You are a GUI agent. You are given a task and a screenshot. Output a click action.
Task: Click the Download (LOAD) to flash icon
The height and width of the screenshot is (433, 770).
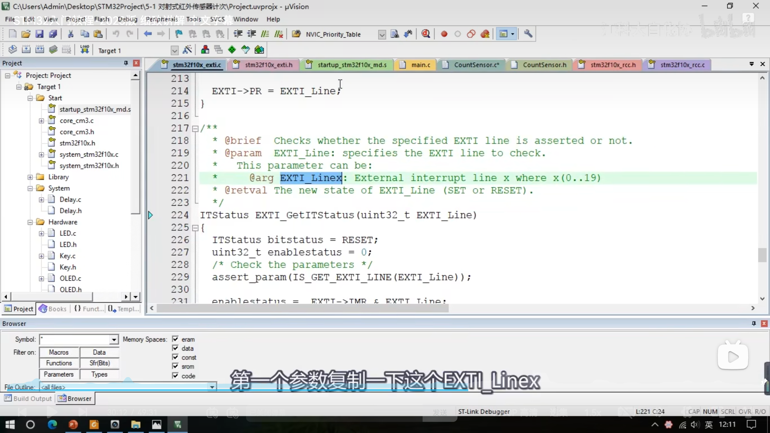coord(85,50)
